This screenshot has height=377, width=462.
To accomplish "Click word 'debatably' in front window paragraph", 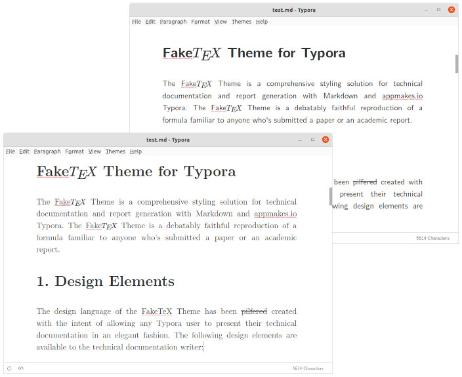I will pos(183,226).
